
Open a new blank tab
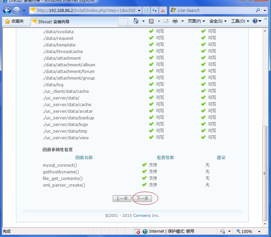point(123,22)
